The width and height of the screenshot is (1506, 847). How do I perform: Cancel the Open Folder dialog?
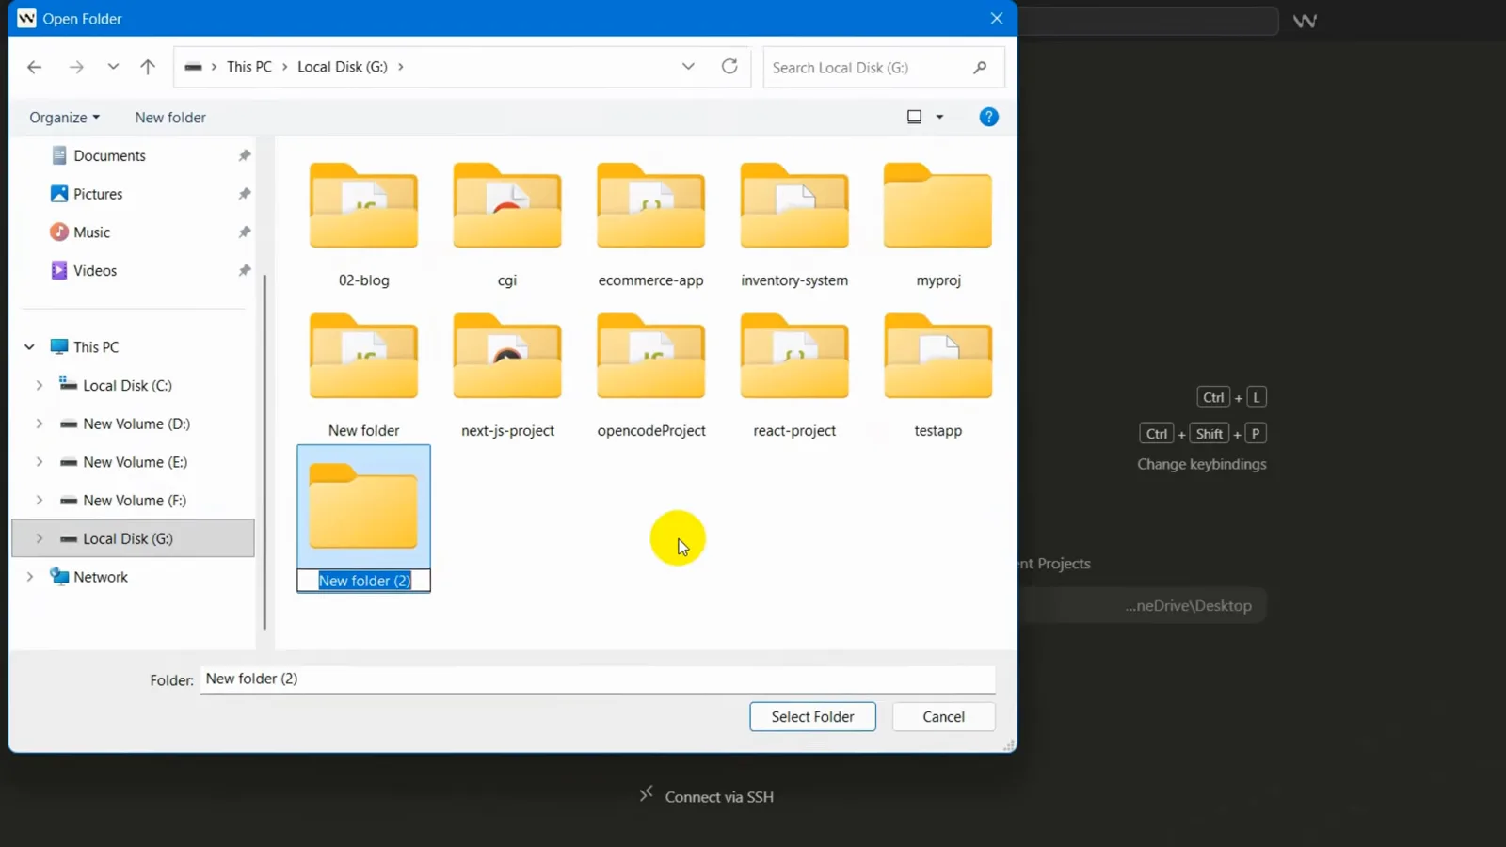tap(943, 717)
